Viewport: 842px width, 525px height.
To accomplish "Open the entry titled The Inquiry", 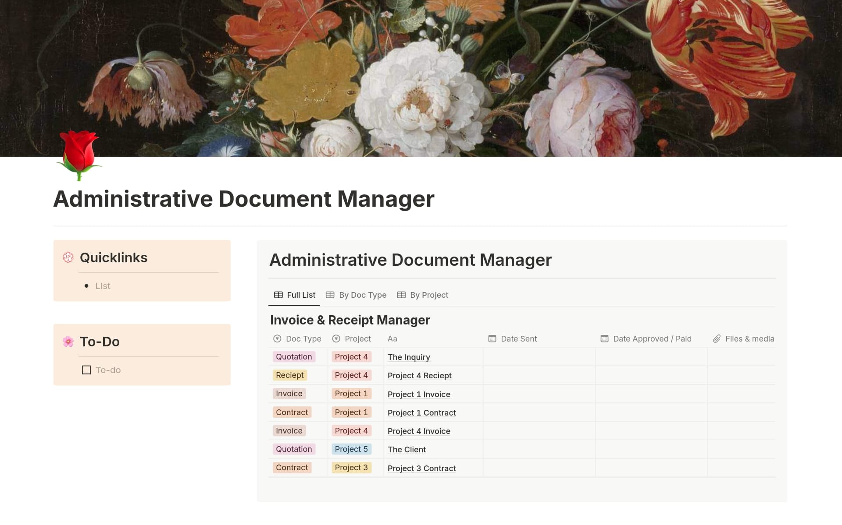I will click(x=408, y=357).
